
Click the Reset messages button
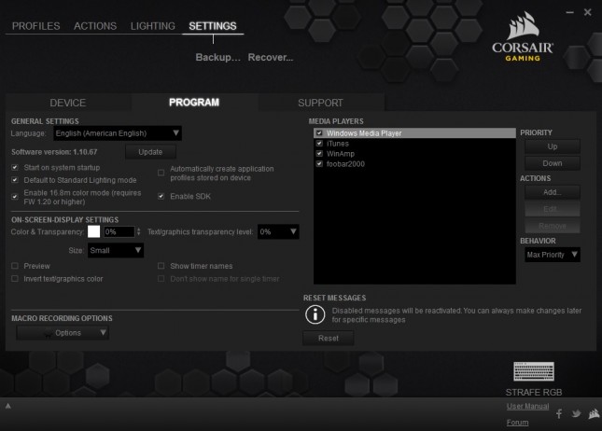[x=329, y=338]
